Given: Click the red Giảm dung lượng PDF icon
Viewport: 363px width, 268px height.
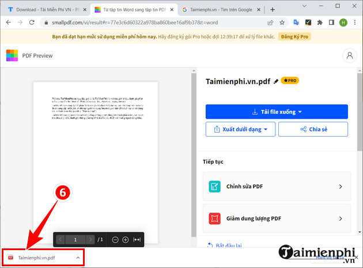Looking at the screenshot, I should (214, 218).
